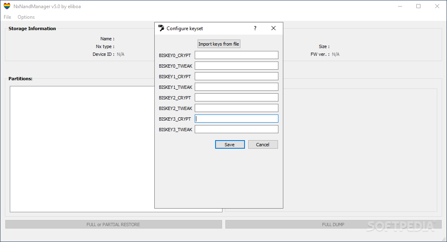Click the Partitions: heading

pyautogui.click(x=20, y=79)
